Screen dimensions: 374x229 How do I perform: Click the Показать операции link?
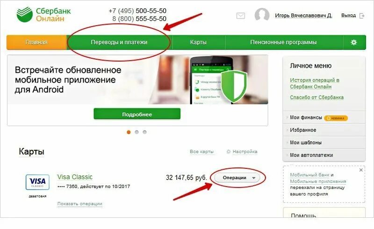pos(79,204)
